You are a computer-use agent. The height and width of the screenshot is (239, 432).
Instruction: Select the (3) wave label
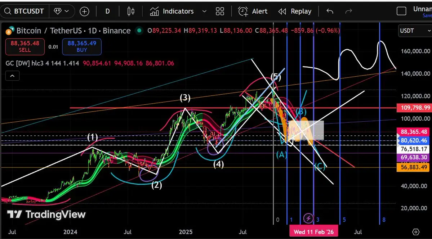pyautogui.click(x=185, y=98)
